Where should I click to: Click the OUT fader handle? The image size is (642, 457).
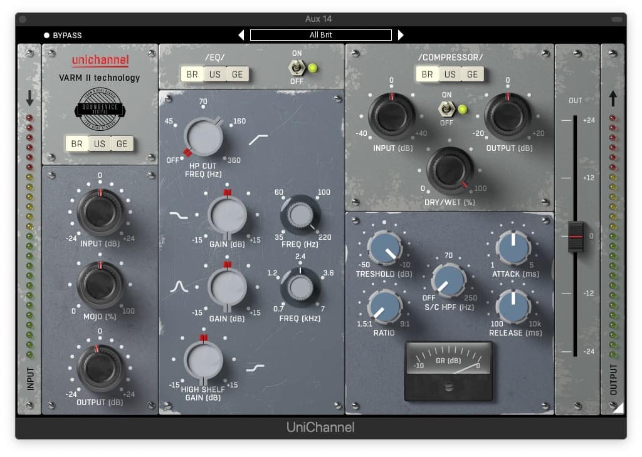pos(576,237)
